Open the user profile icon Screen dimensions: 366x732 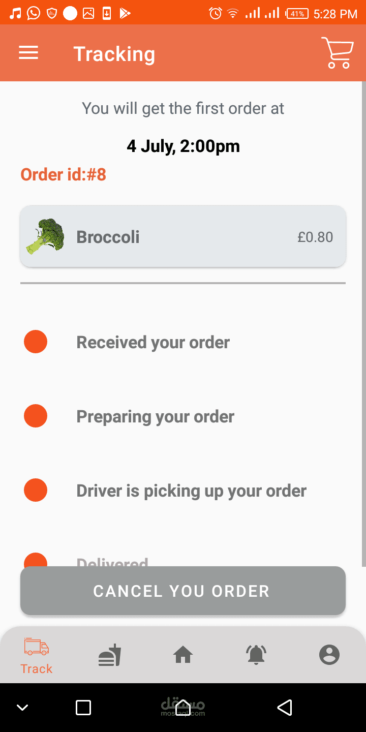tap(329, 655)
